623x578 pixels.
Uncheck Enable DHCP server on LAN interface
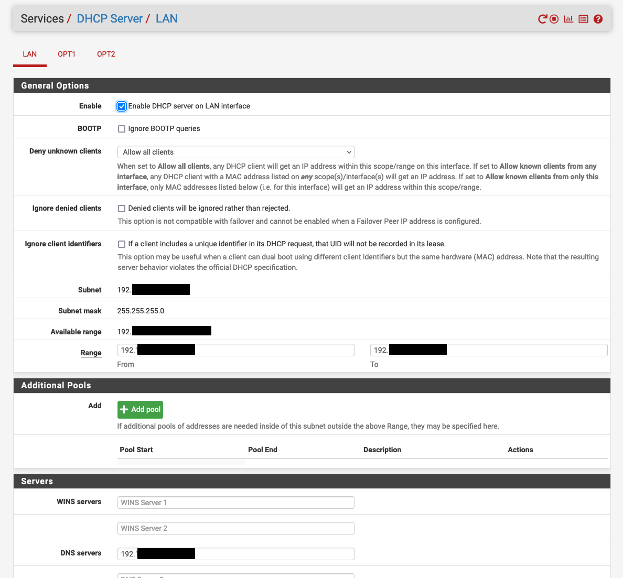122,106
